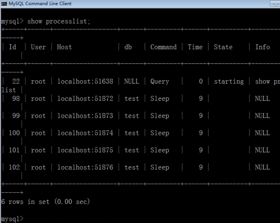Click the 'starting' state value
Screen dimensions: 280x223
tap(229, 82)
